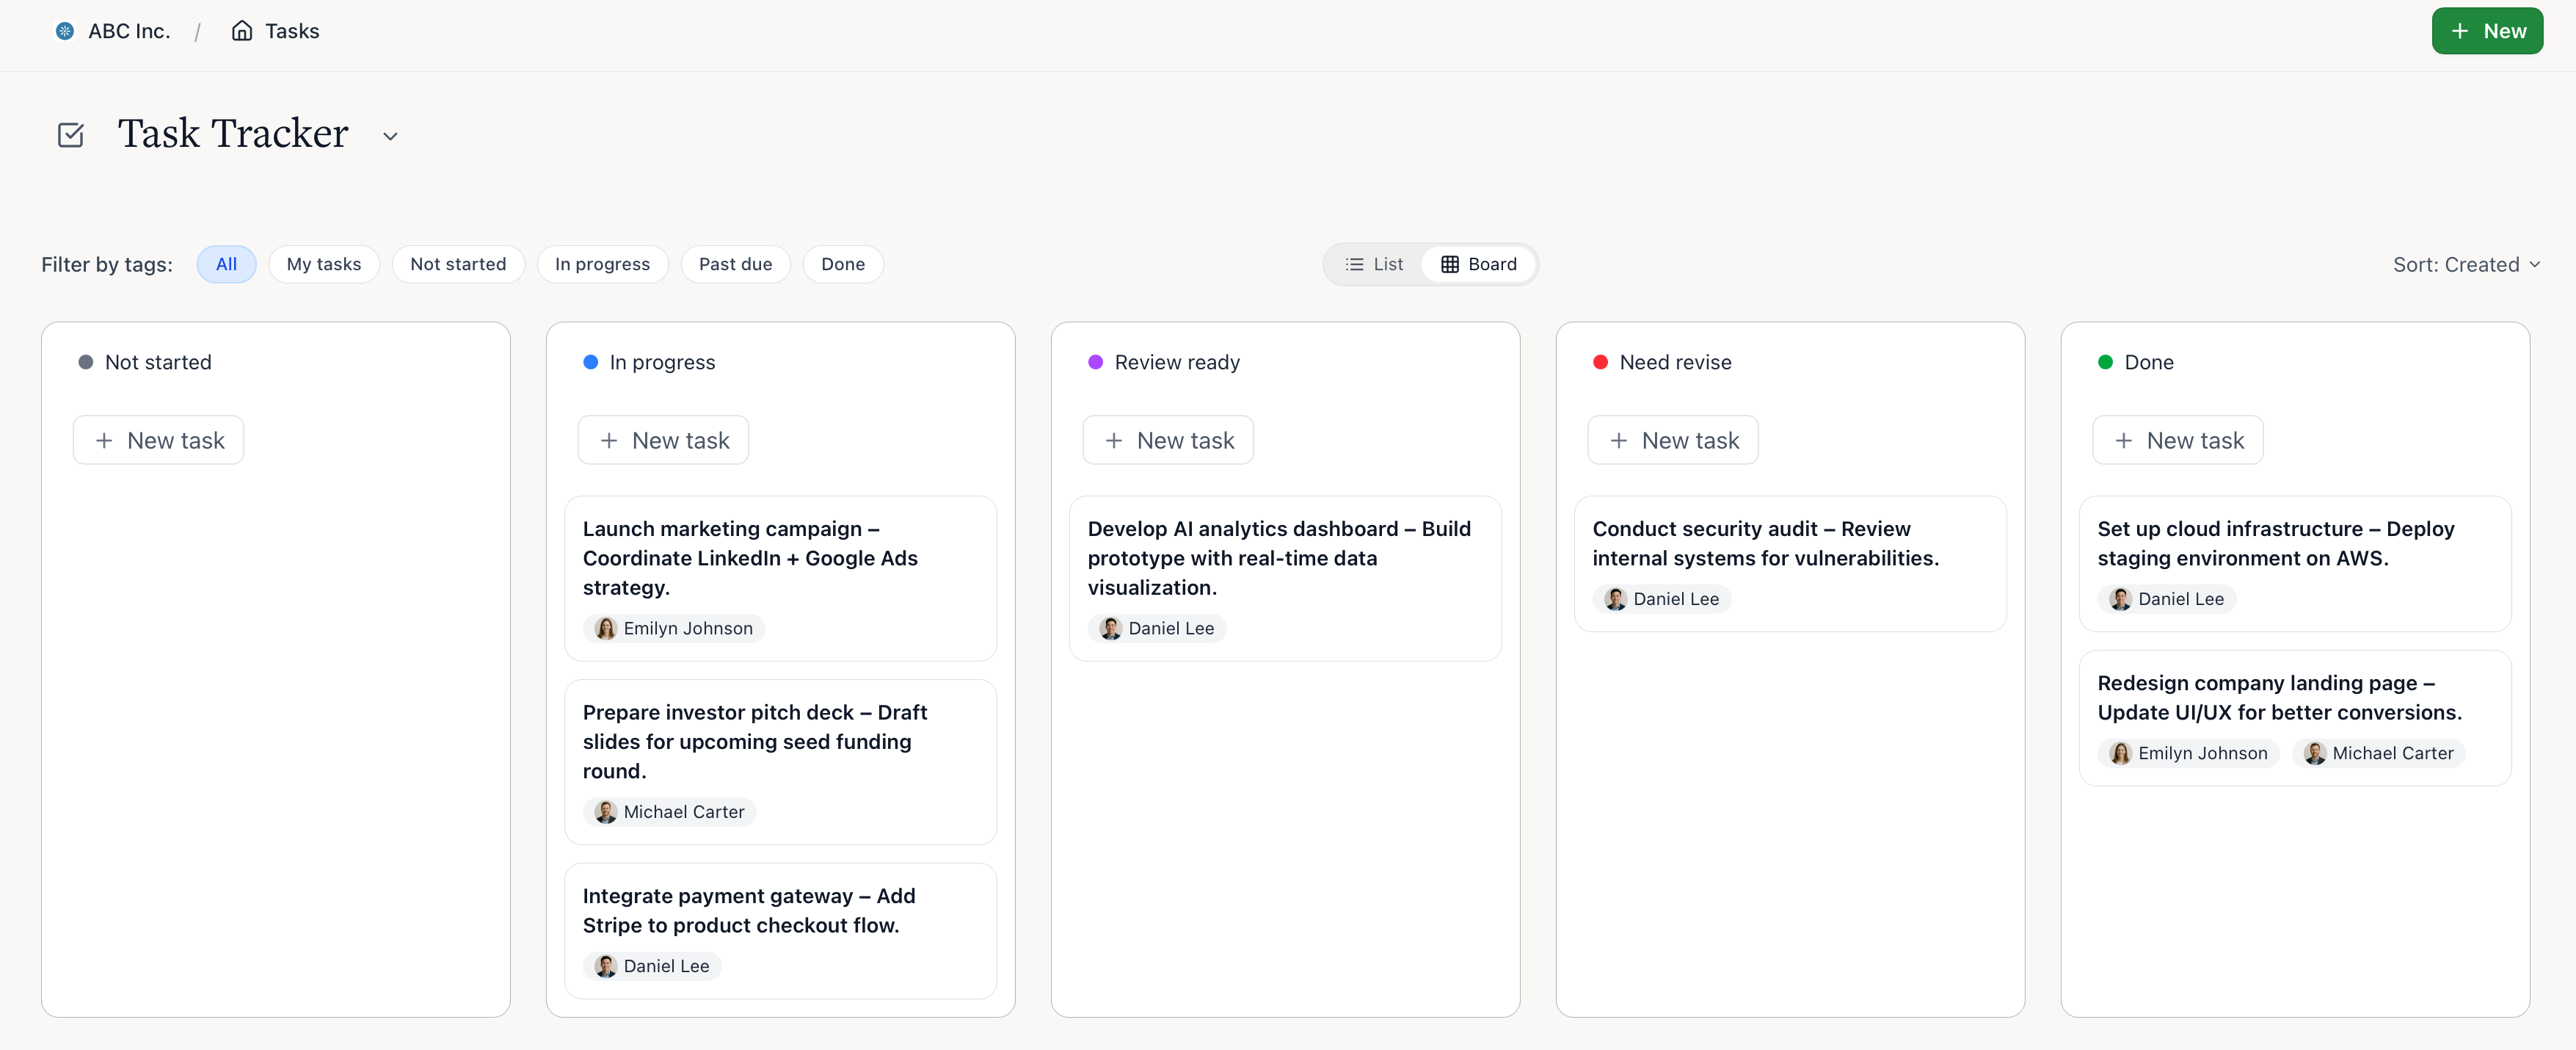Select the checkmark icon beside Task Tracker
Viewport: 2576px width, 1050px height.
(x=70, y=133)
